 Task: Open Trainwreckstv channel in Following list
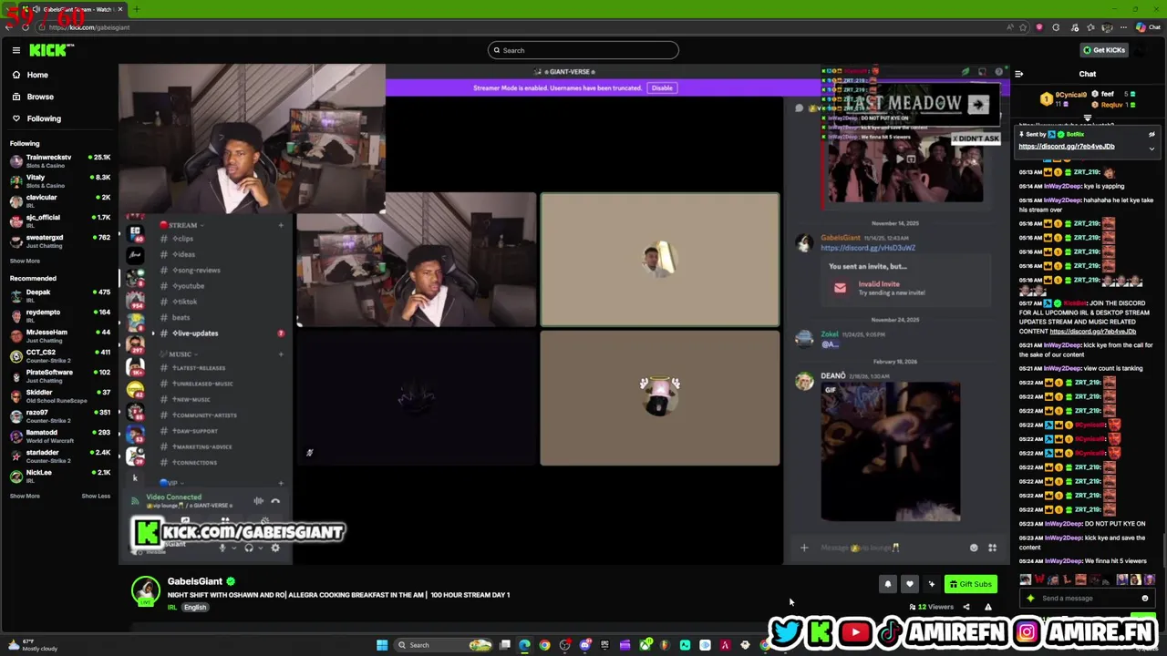[59, 160]
